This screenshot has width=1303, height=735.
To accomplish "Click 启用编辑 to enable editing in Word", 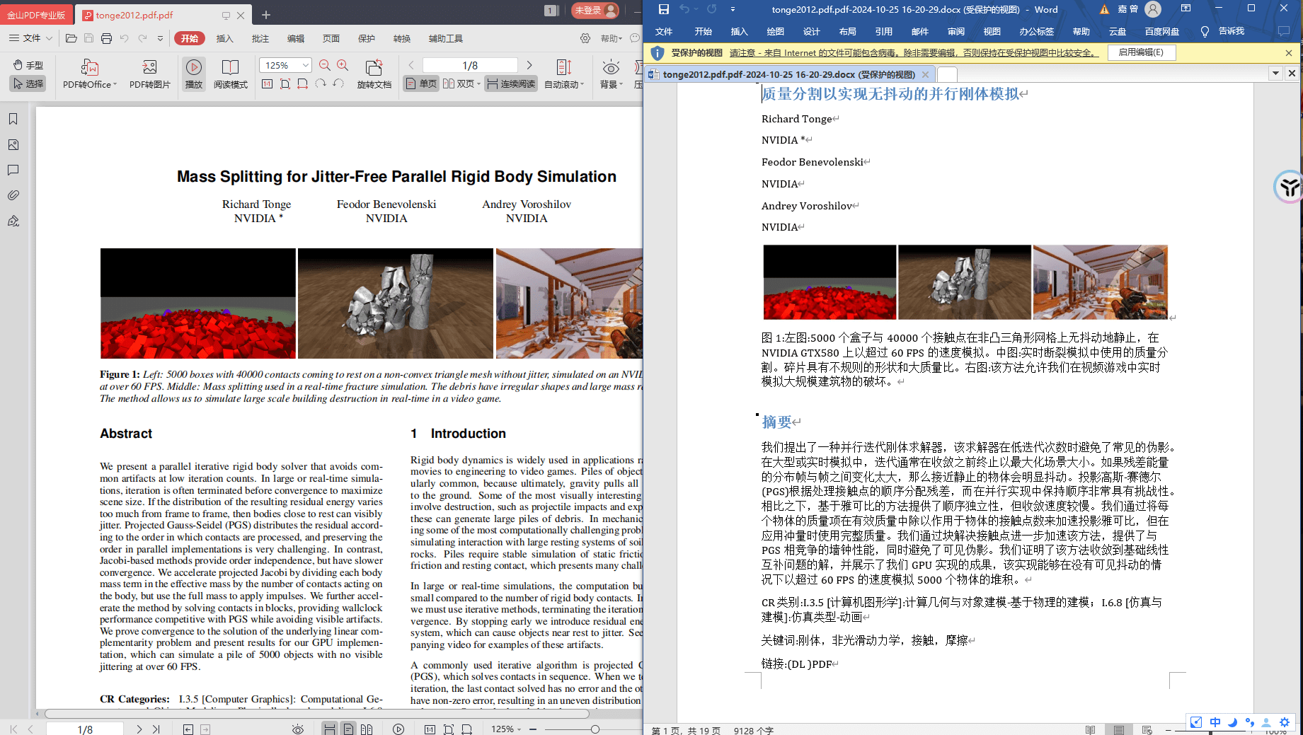I will (1141, 52).
